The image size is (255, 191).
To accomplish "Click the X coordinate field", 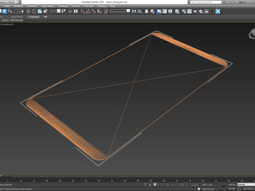I will tap(165, 185).
